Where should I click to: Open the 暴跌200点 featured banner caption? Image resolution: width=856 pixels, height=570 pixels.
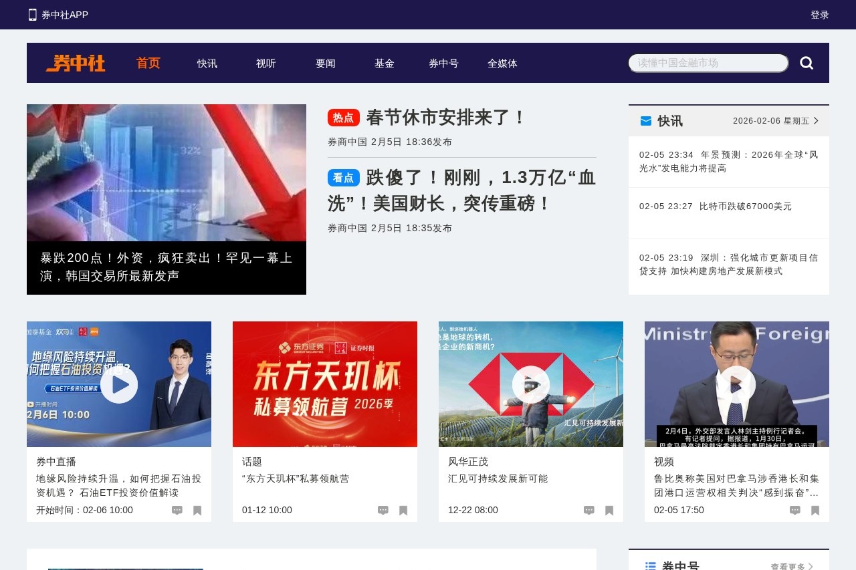pos(167,267)
